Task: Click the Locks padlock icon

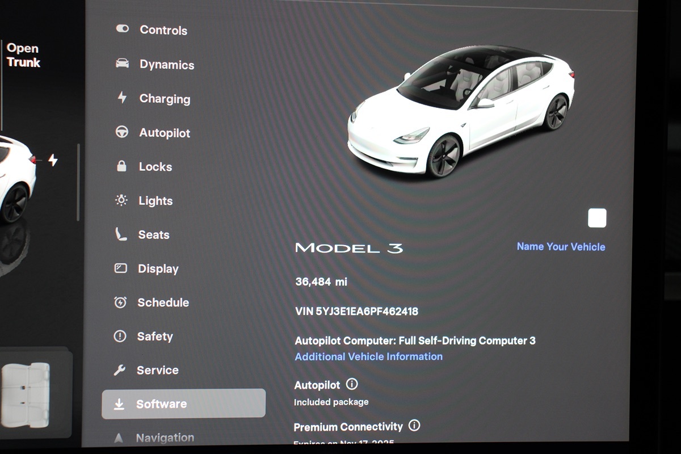Action: coord(121,166)
